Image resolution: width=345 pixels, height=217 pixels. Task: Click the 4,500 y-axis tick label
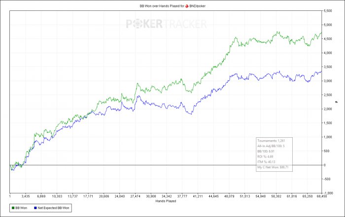click(328, 39)
